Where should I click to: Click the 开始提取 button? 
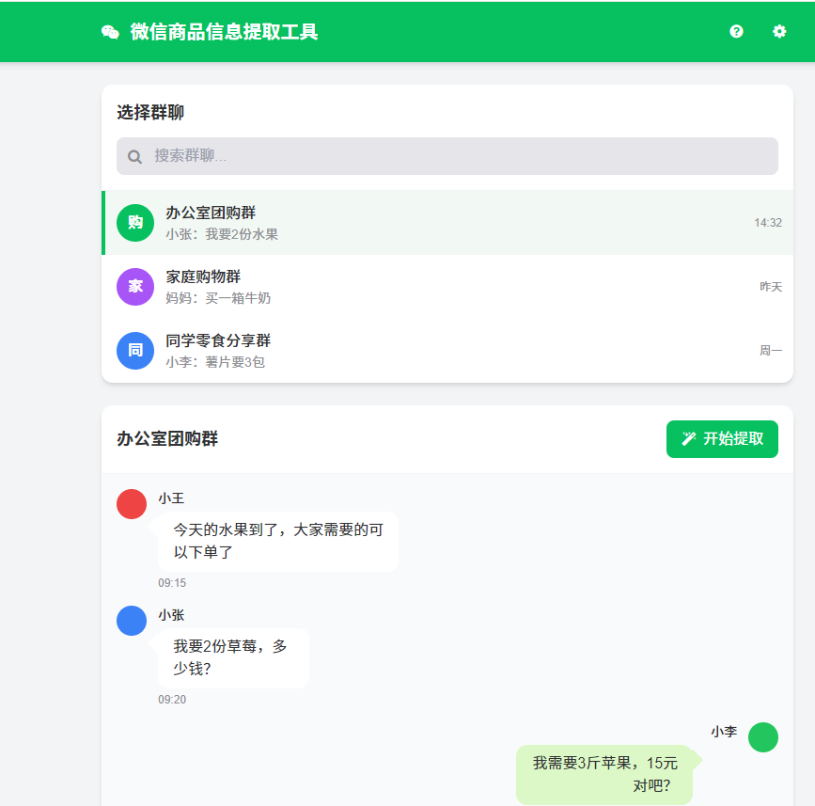point(722,439)
